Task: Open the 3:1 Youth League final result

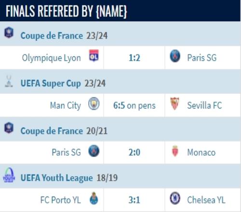Action: pos(134,200)
